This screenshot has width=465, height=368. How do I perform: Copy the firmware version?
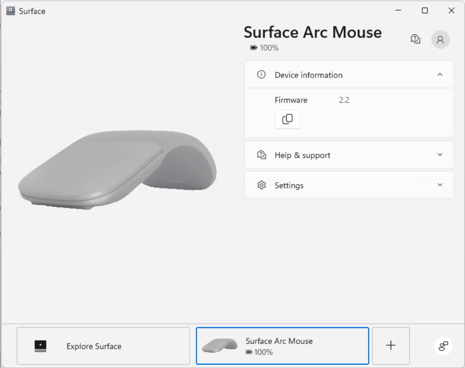point(287,119)
